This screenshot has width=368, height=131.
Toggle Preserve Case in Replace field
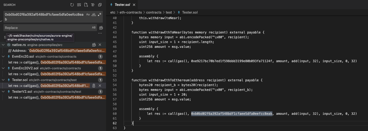pos(94,28)
